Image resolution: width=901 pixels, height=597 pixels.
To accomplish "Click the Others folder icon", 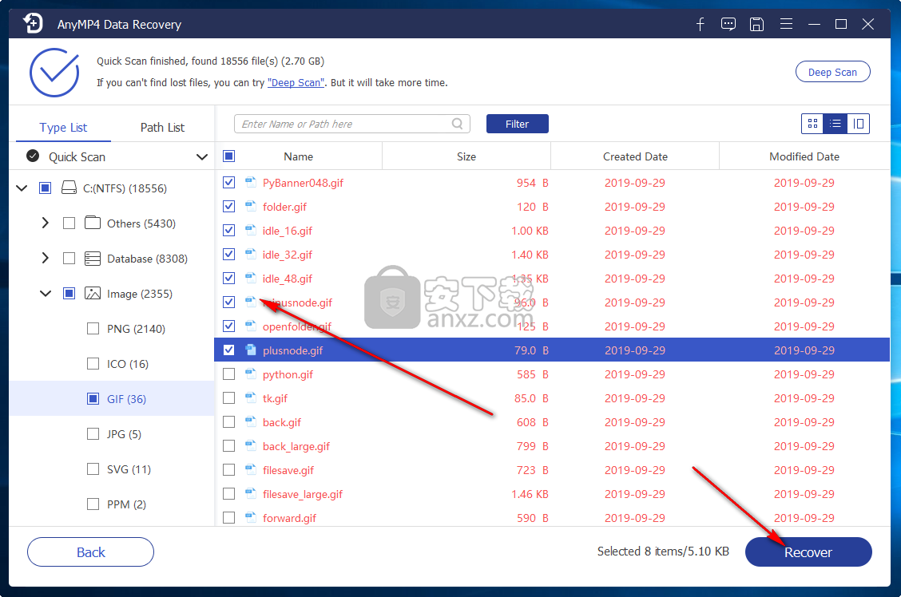I will tap(93, 223).
